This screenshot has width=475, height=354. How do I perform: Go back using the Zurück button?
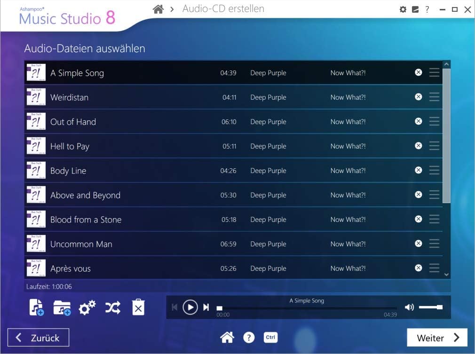click(x=38, y=337)
